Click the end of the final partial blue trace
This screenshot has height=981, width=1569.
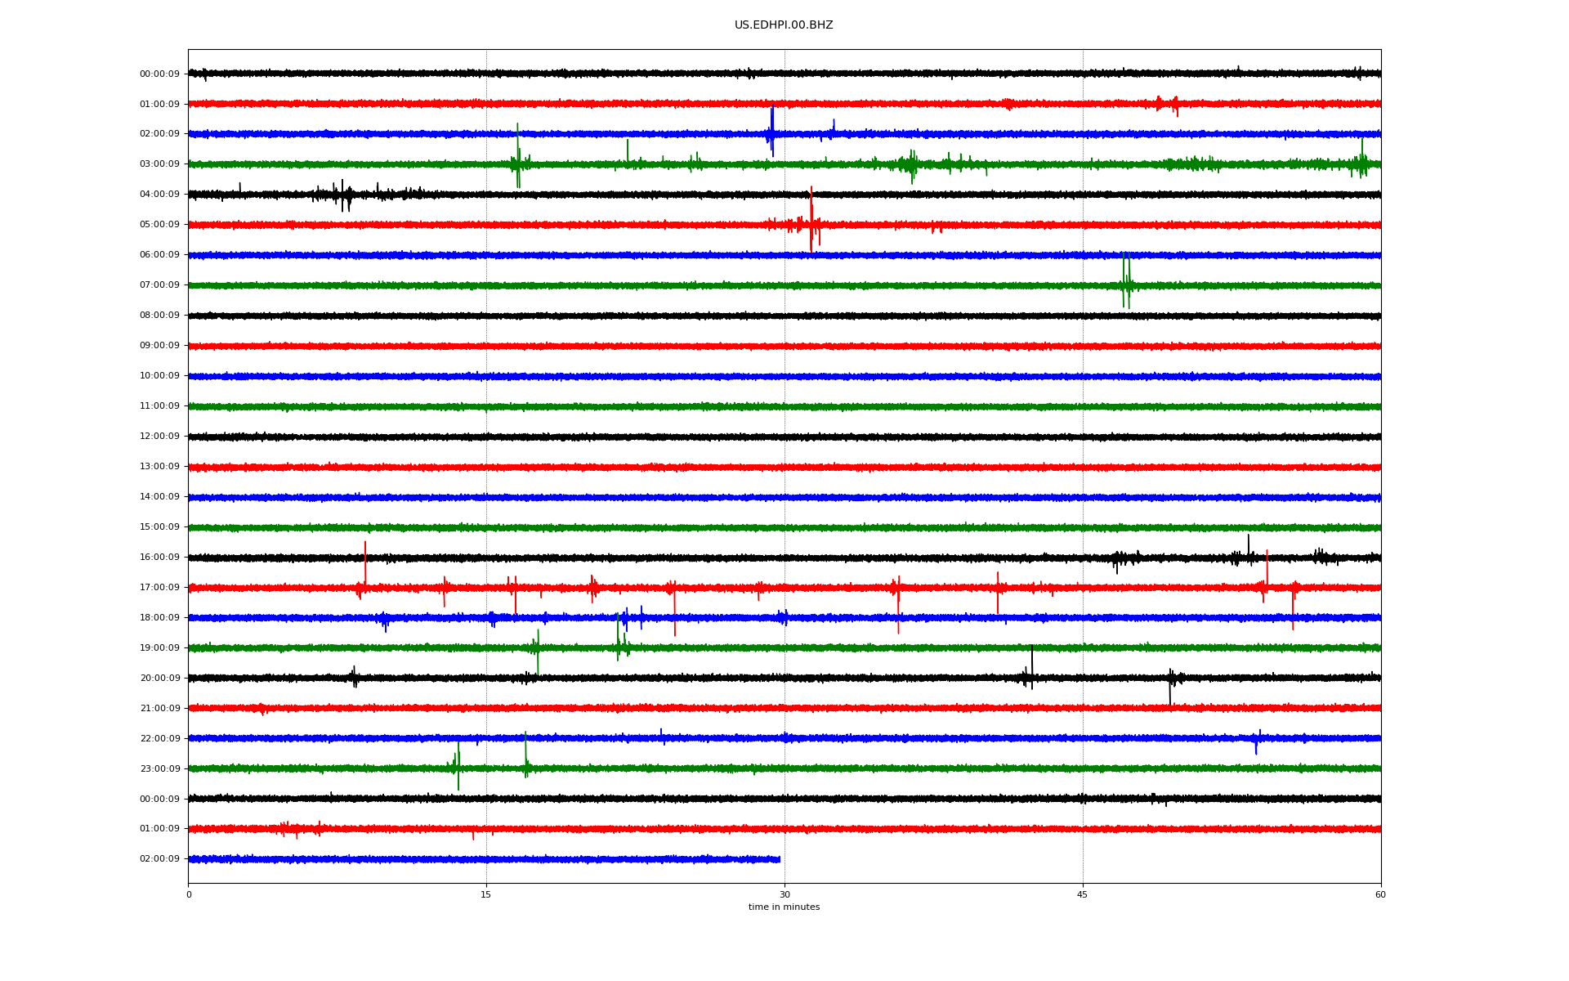pyautogui.click(x=779, y=859)
